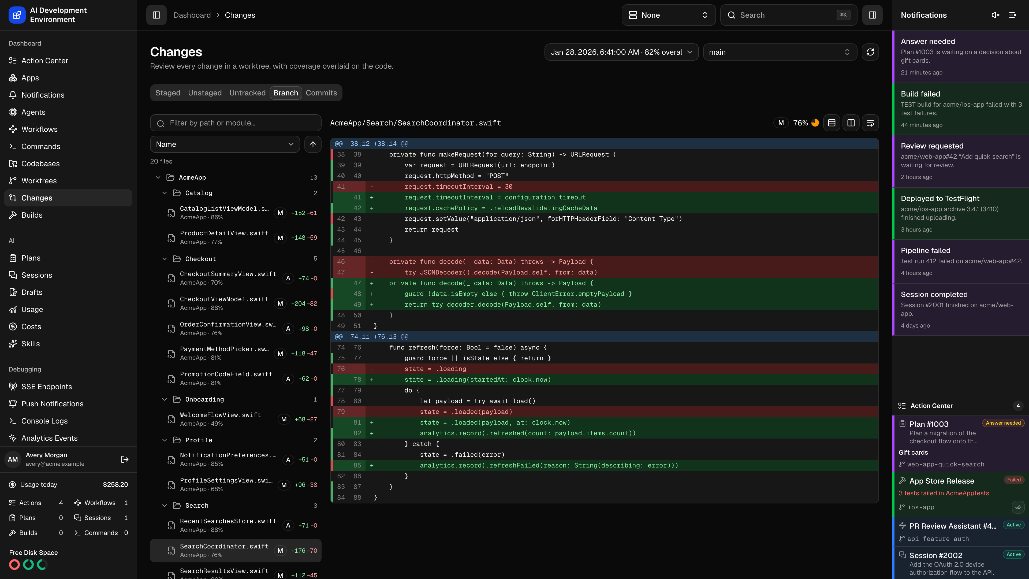Mark App Store Release action done
The width and height of the screenshot is (1029, 579).
(1018, 507)
